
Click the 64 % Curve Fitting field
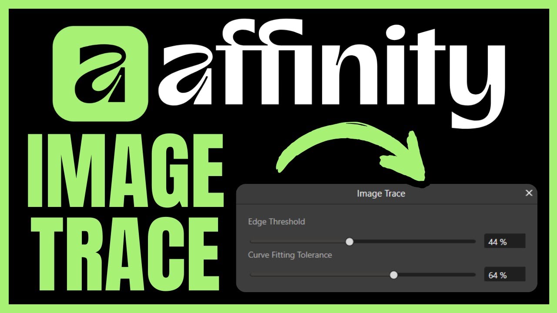(x=505, y=275)
